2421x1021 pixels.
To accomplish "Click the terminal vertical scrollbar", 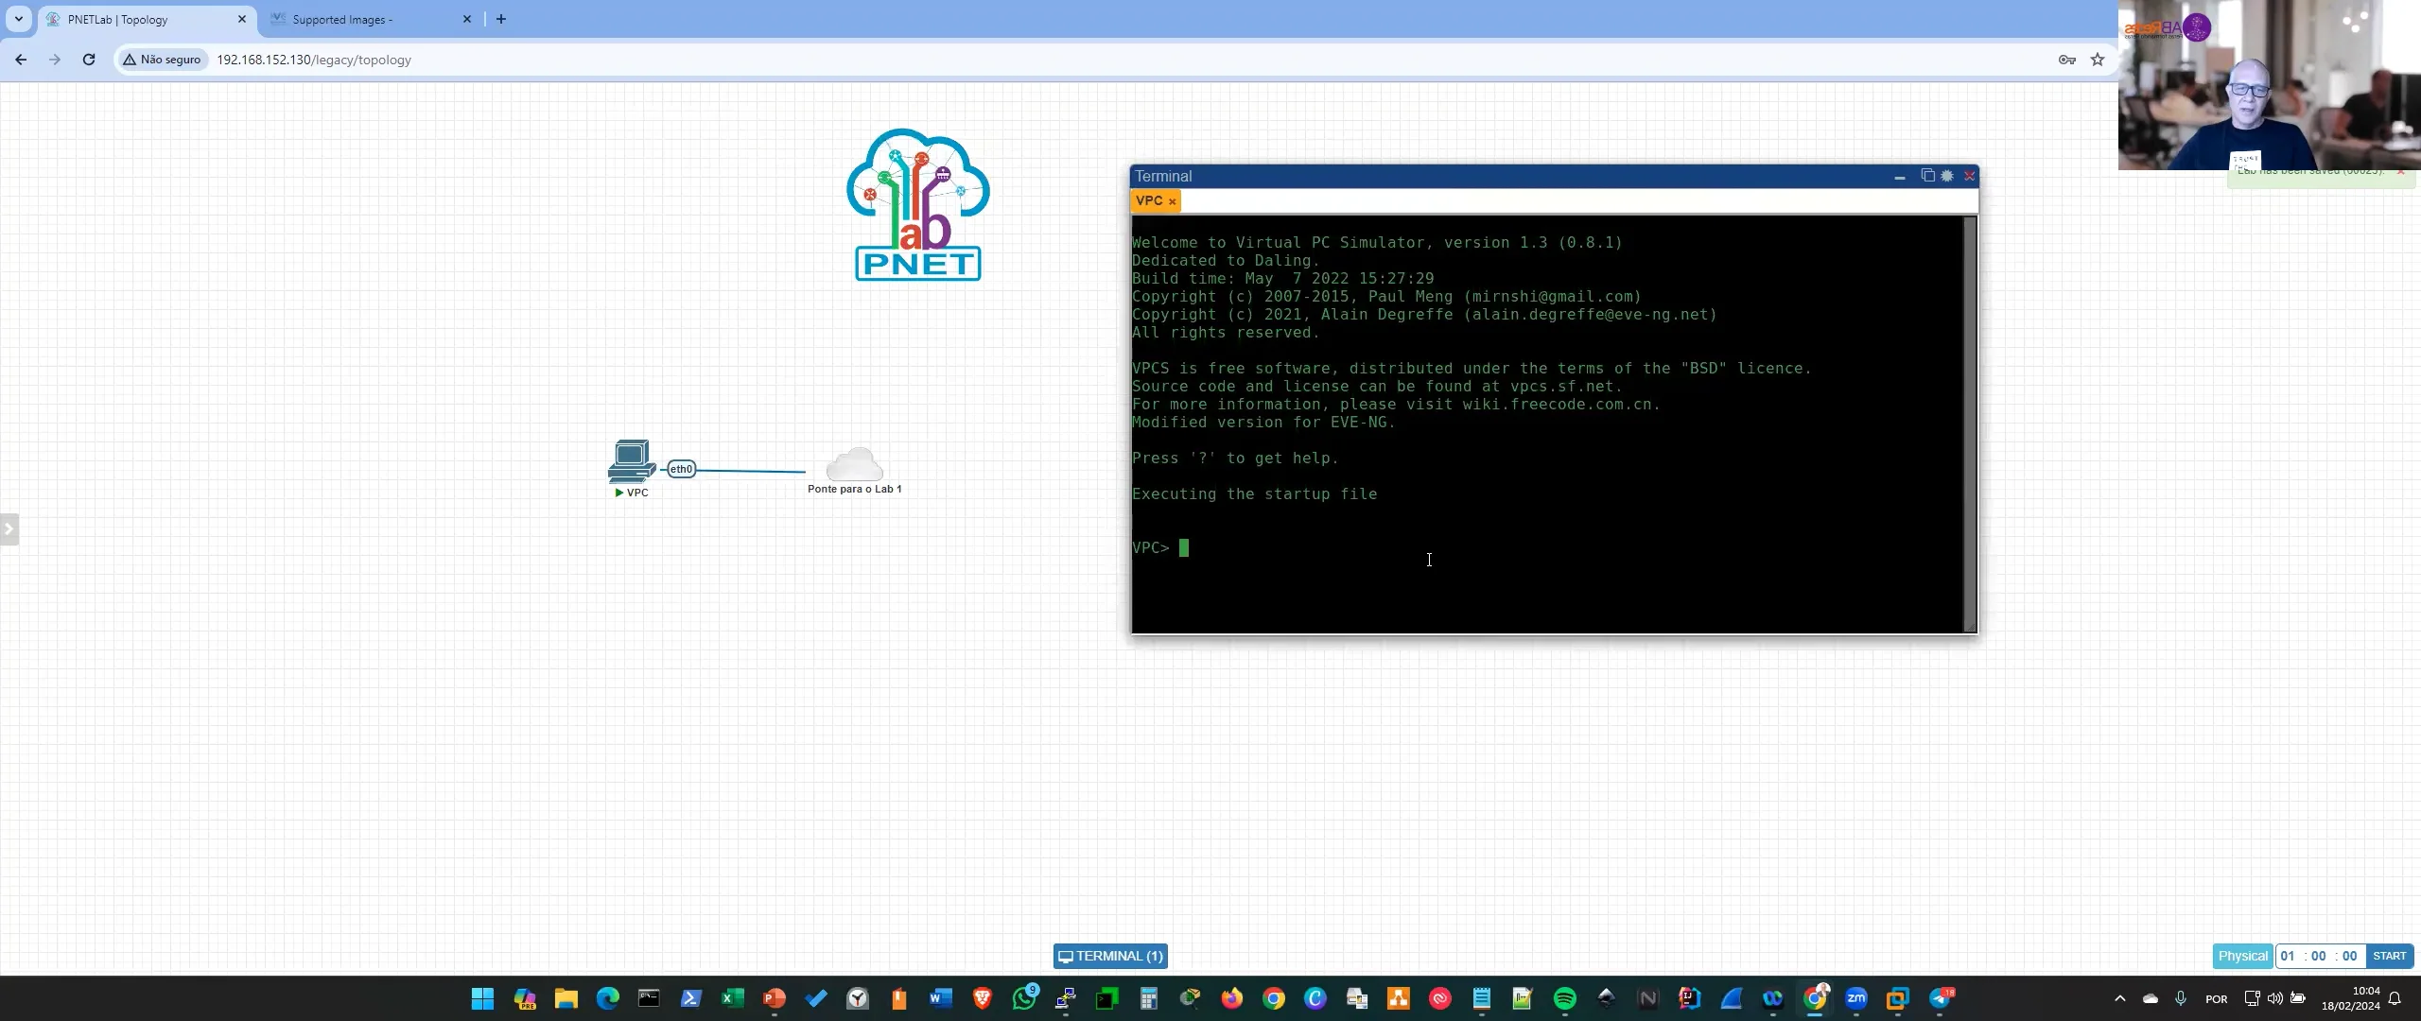I will 1970,424.
